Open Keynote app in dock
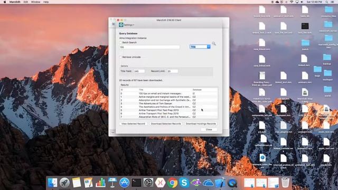Screen dimensions: 338x190 [x=112, y=183]
